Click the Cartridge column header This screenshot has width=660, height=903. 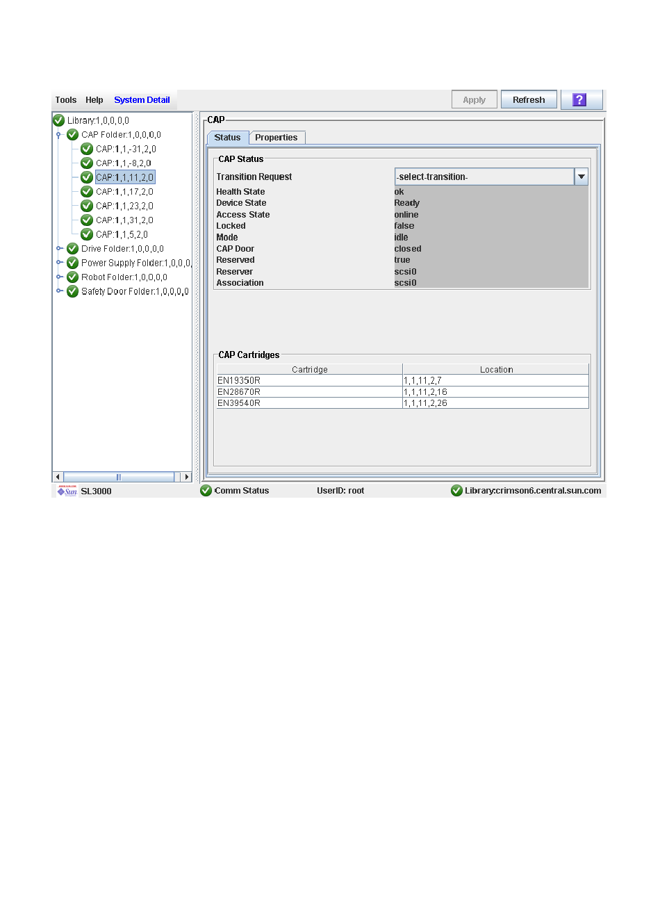tap(310, 370)
